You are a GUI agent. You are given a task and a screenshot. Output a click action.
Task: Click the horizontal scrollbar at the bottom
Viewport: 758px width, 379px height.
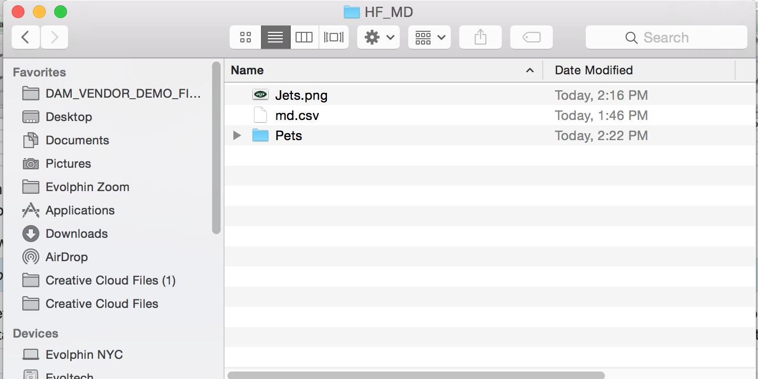(x=416, y=375)
